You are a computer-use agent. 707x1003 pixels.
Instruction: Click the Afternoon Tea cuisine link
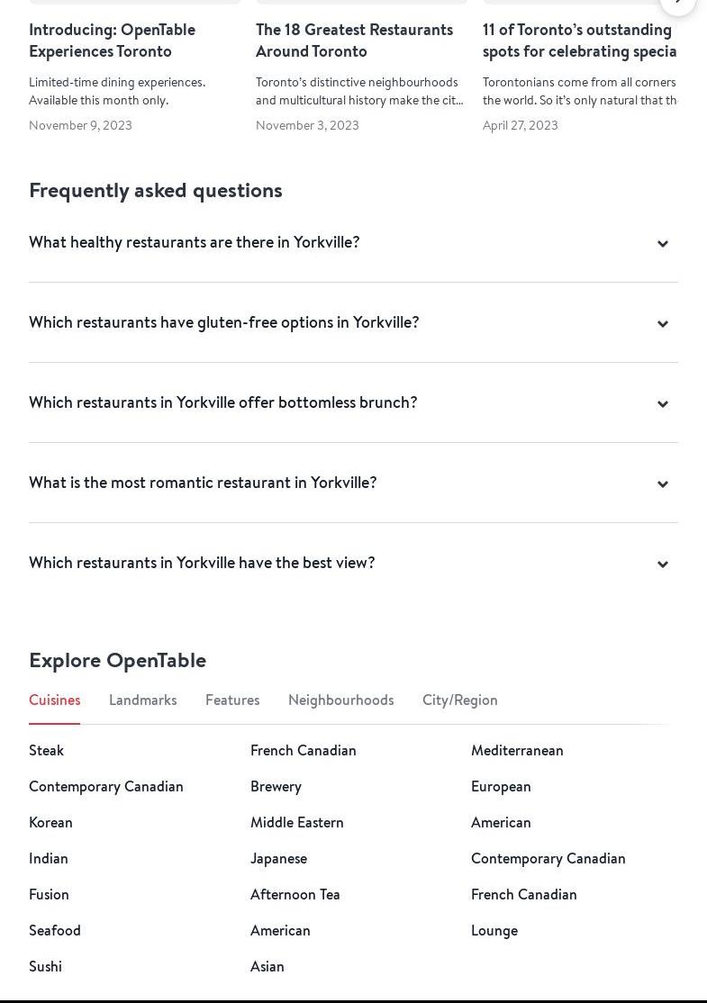(295, 895)
